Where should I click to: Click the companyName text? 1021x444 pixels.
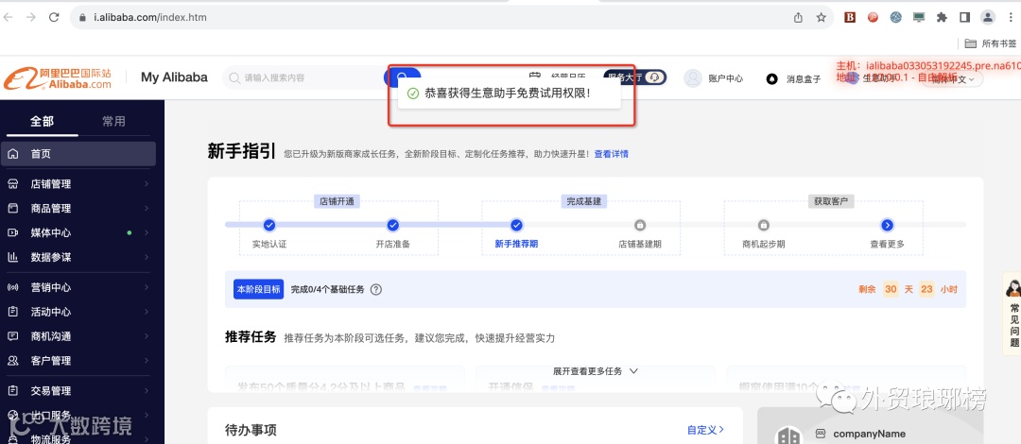point(870,434)
